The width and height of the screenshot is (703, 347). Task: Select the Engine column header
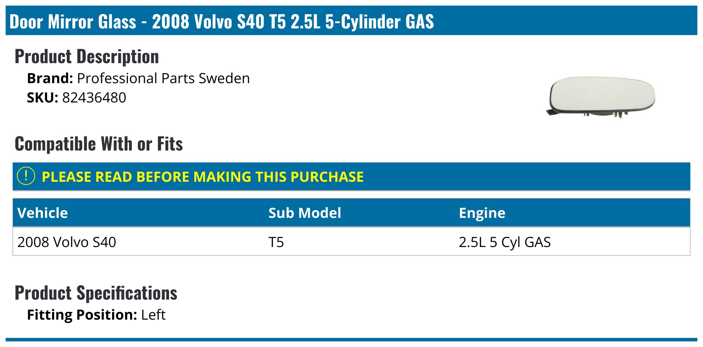coord(482,213)
